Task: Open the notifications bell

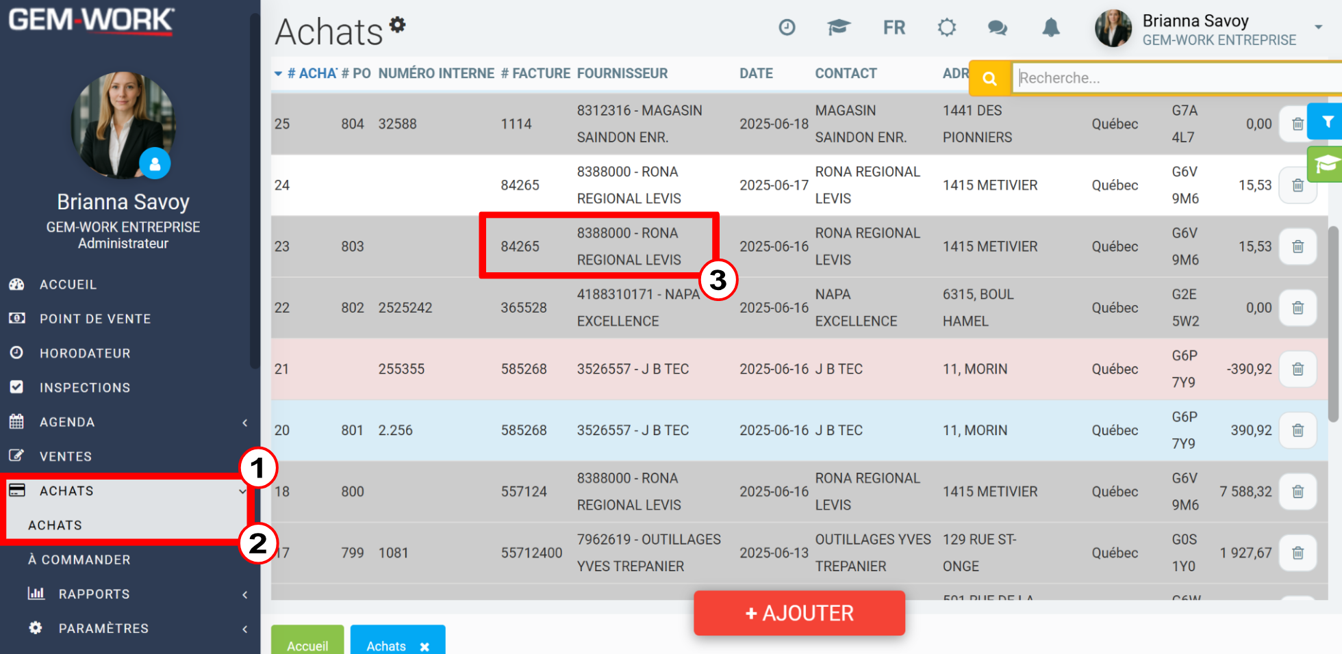Action: coord(1051,27)
